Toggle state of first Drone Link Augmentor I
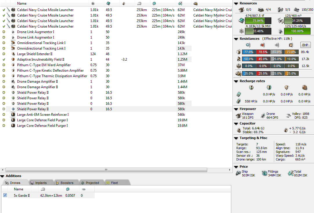This screenshot has width=314, height=213. (x=3, y=32)
